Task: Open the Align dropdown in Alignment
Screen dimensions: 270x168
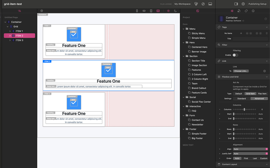Action: (250, 149)
